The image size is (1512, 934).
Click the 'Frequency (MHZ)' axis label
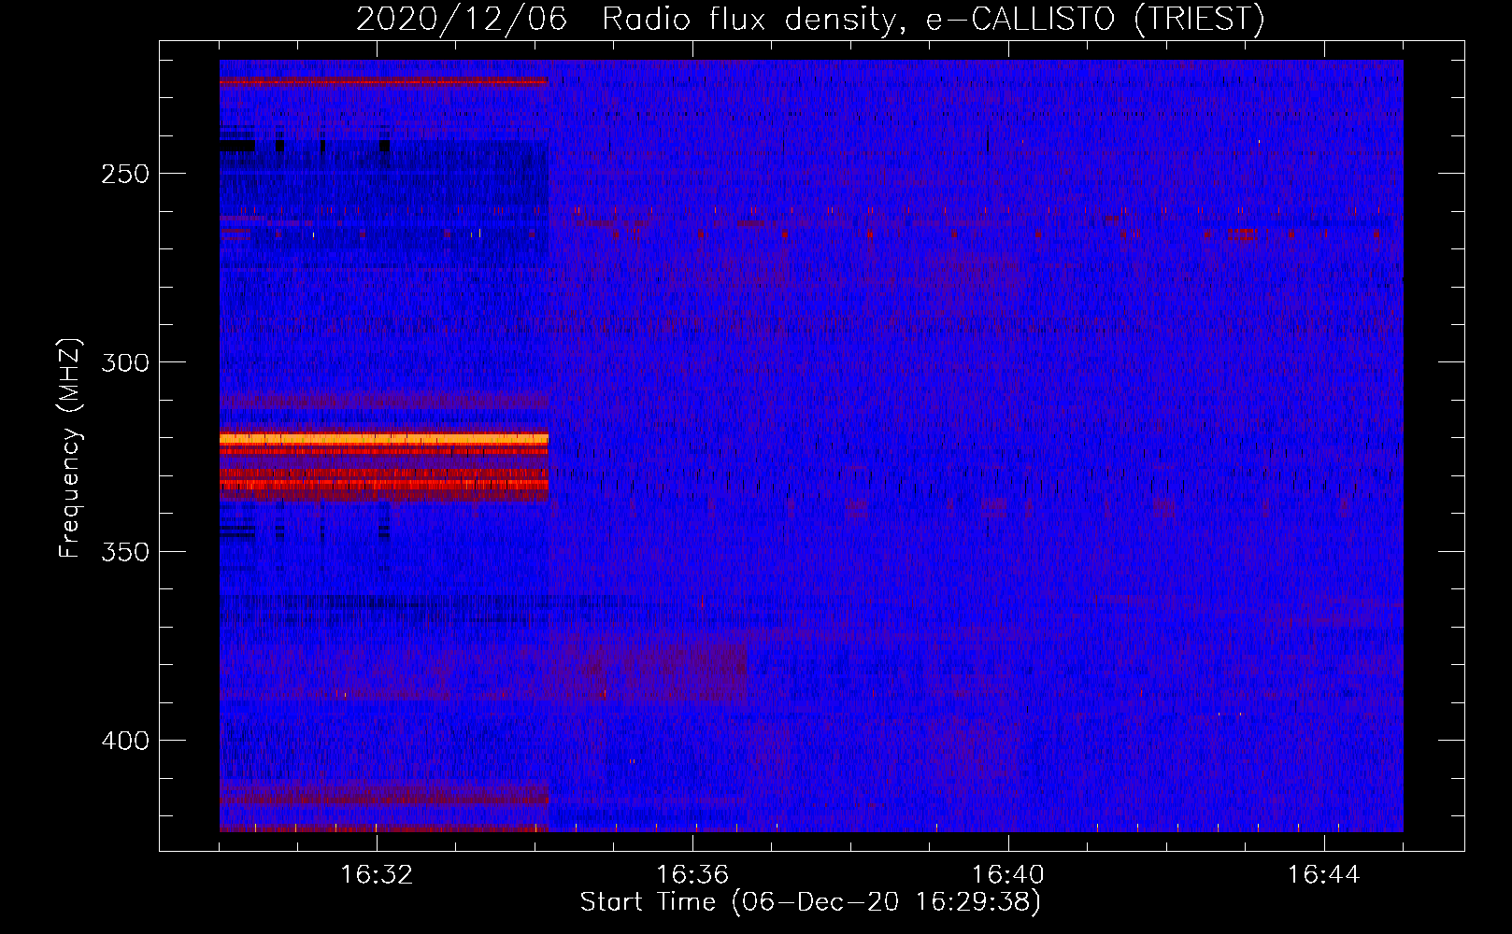pyautogui.click(x=70, y=447)
